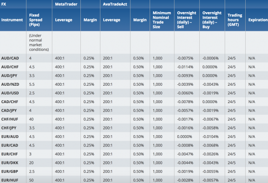Viewport: 268px width, 183px height.
Task: Select the EUR/HUF instrument name
Action: 9,180
